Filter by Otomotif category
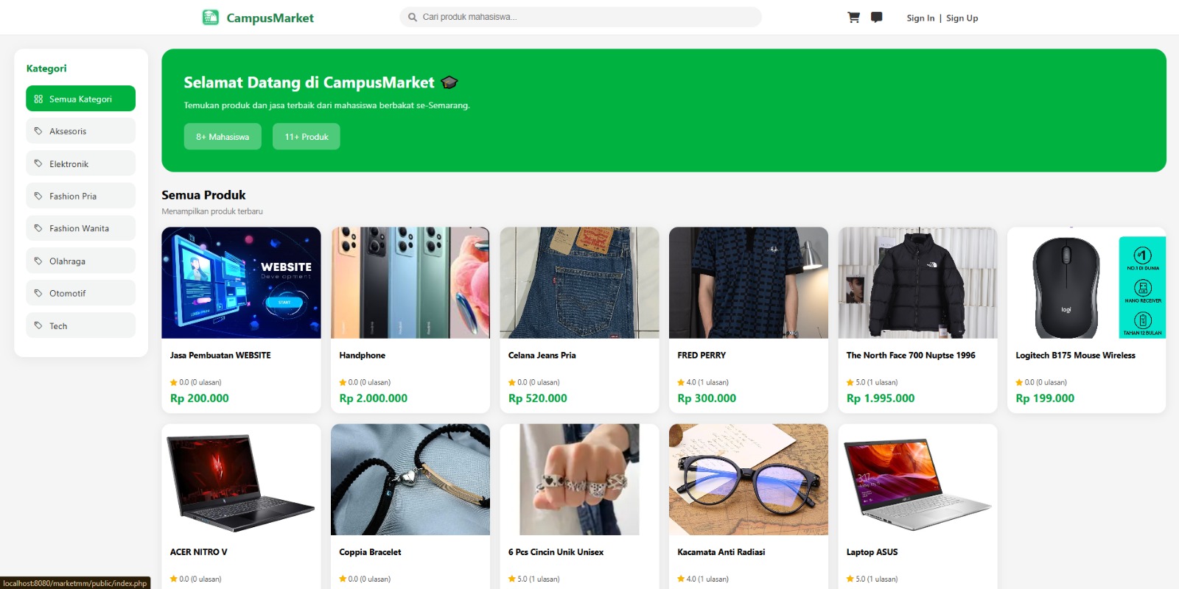1179x589 pixels. [81, 293]
